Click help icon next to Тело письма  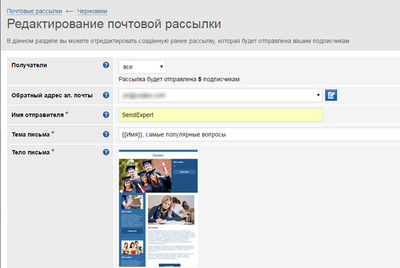tap(106, 152)
